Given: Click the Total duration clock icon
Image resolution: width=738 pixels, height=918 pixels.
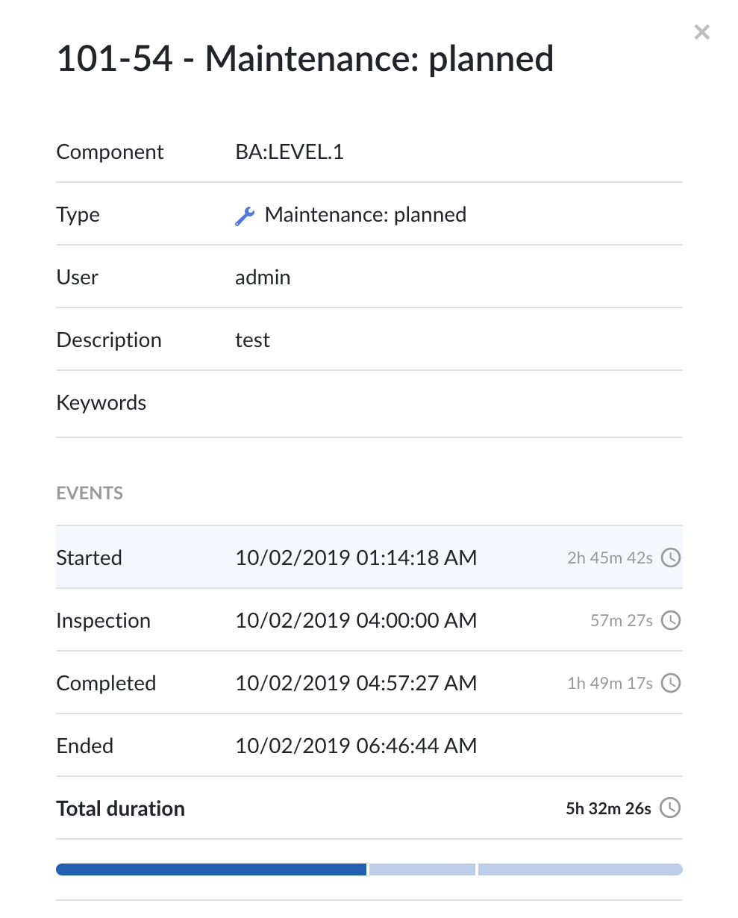Looking at the screenshot, I should pyautogui.click(x=671, y=808).
